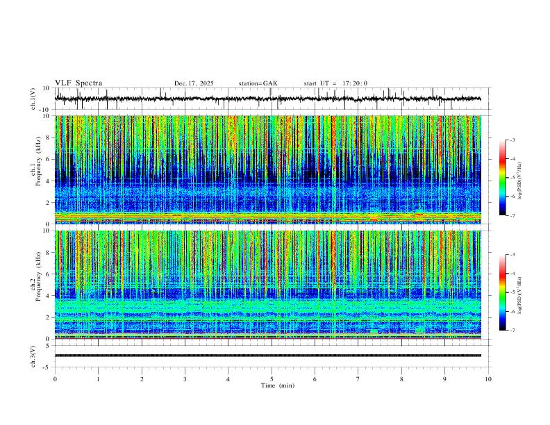The image size is (550, 425).
Task: Click the time axis tick label "3"
Action: [185, 379]
